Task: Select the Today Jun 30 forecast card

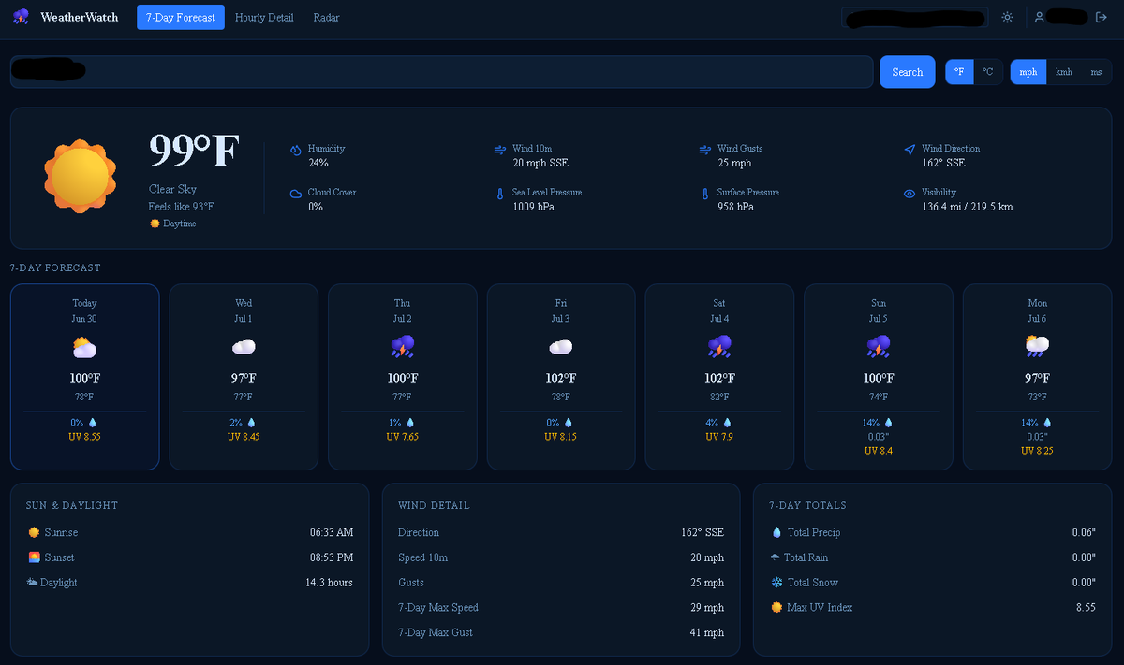Action: pos(84,377)
